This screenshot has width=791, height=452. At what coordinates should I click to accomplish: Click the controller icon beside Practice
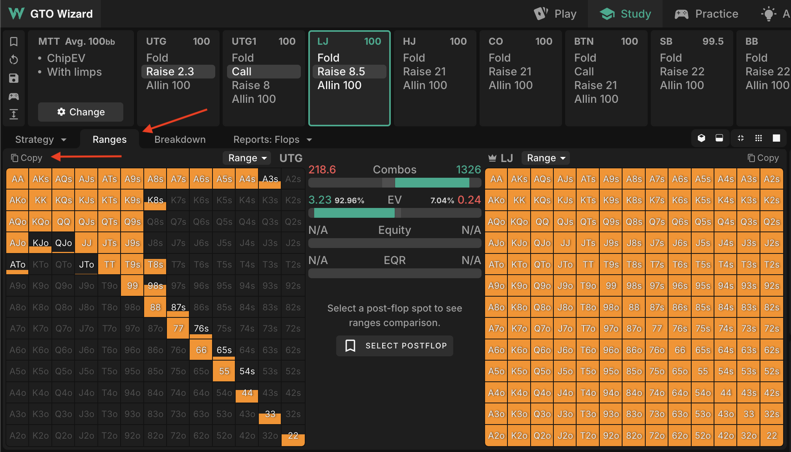tap(681, 14)
